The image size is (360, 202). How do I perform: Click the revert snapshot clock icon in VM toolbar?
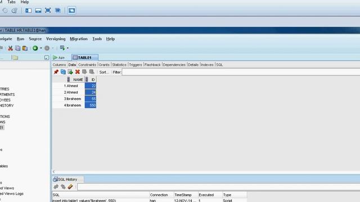tap(5, 10)
